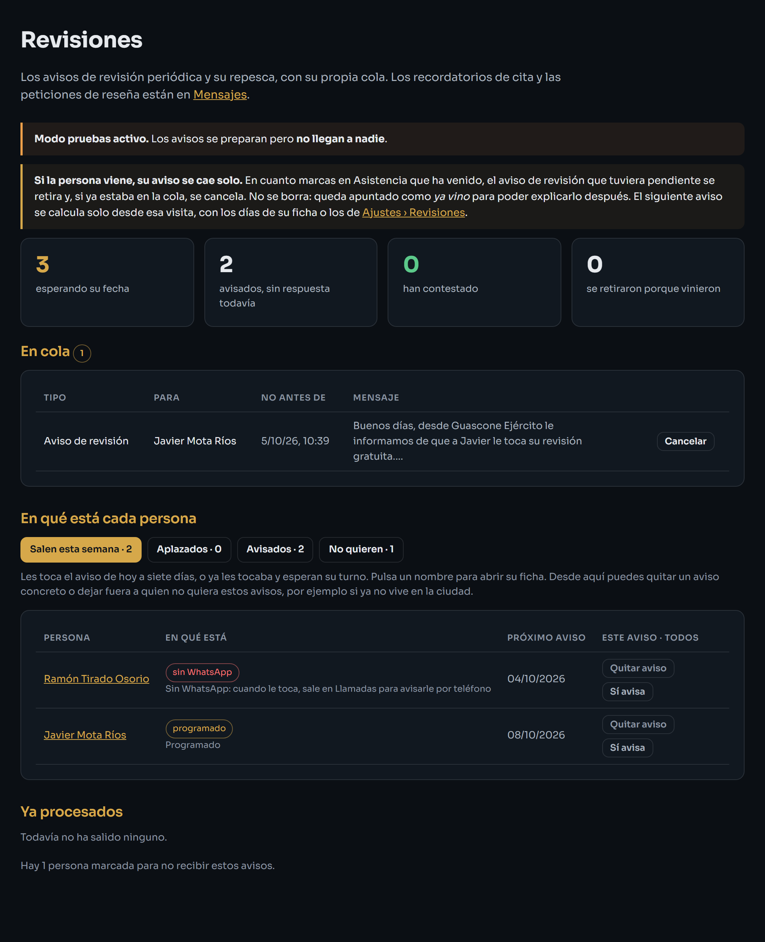Image resolution: width=765 pixels, height=942 pixels.
Task: Click Quitar aviso for Ramón Tirado Osorio
Action: [638, 668]
